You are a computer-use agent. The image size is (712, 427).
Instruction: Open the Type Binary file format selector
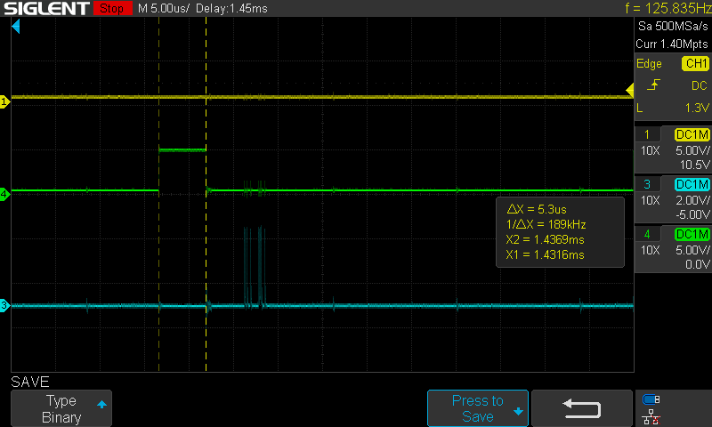click(61, 408)
